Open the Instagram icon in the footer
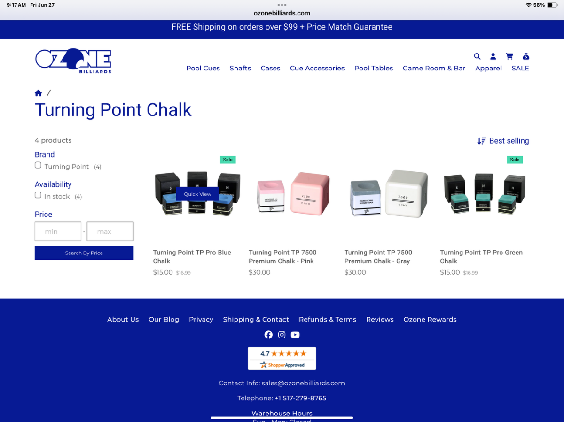 pos(282,335)
